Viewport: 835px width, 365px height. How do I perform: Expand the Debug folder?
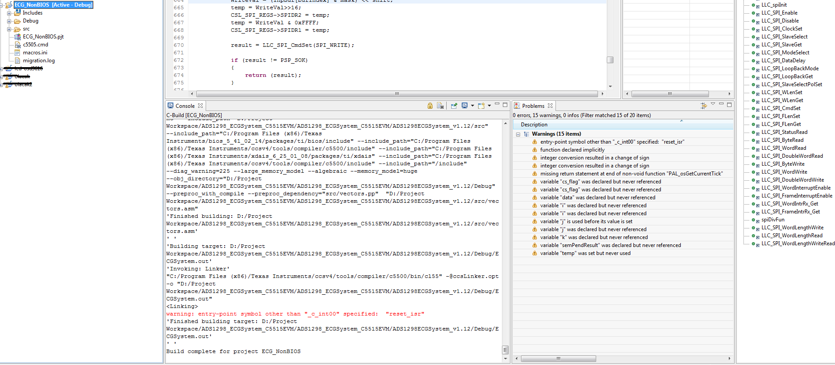click(x=9, y=21)
